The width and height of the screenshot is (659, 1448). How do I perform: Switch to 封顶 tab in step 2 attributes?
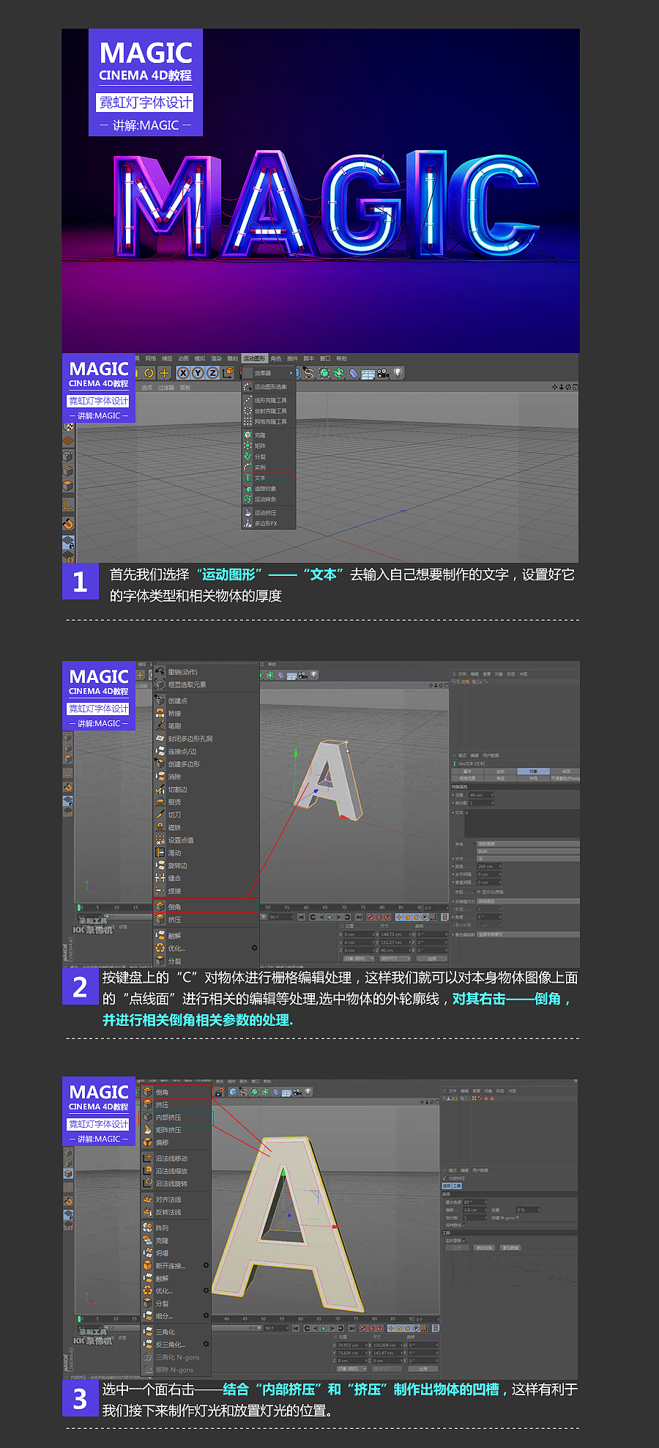[565, 772]
